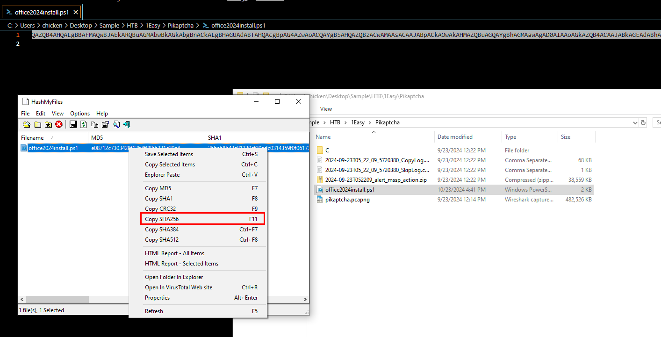Click Desktop in the editor breadcrumb
Screen dimensions: 661x337
[x=81, y=25]
